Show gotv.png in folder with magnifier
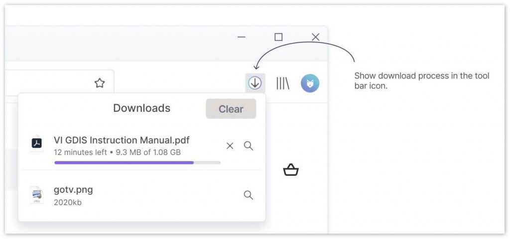This screenshot has height=239, width=510. pyautogui.click(x=249, y=195)
